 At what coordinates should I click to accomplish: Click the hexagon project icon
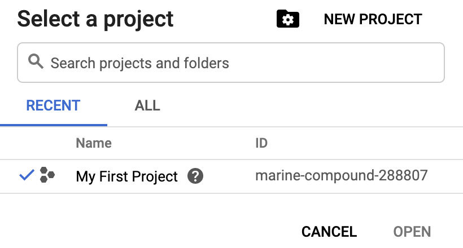pos(47,176)
